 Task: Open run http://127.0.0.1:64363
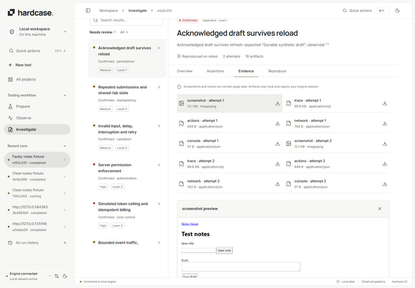pos(37,210)
